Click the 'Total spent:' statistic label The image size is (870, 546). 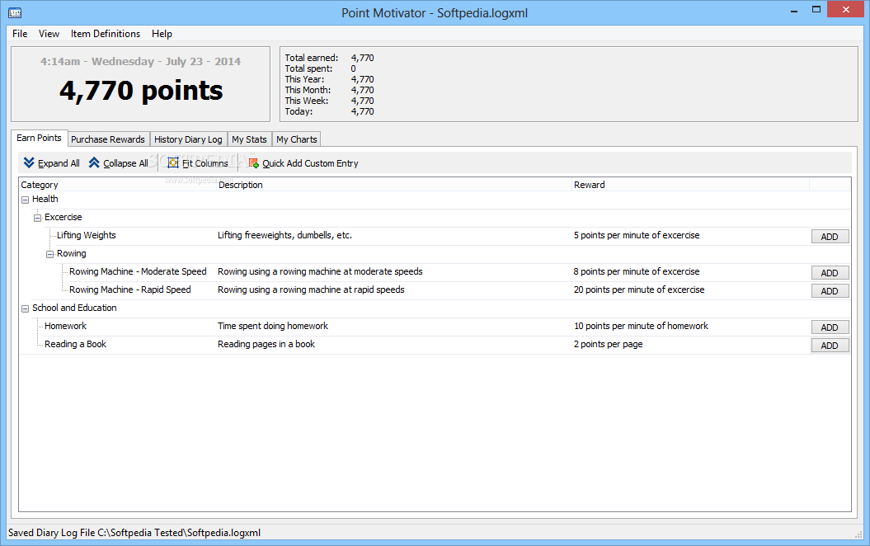[x=308, y=68]
